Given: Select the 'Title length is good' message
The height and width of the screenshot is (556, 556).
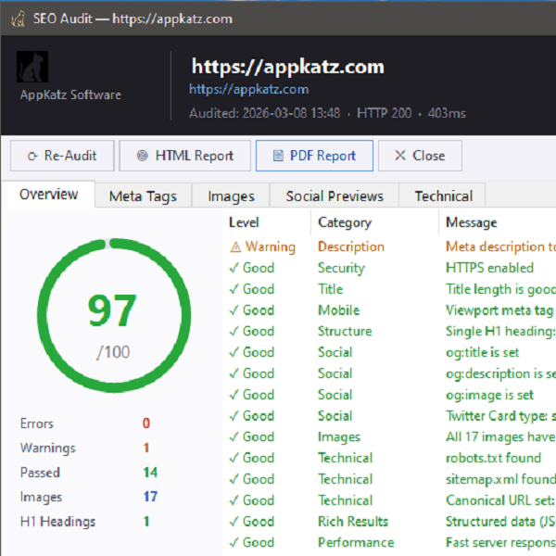Looking at the screenshot, I should pyautogui.click(x=500, y=289).
